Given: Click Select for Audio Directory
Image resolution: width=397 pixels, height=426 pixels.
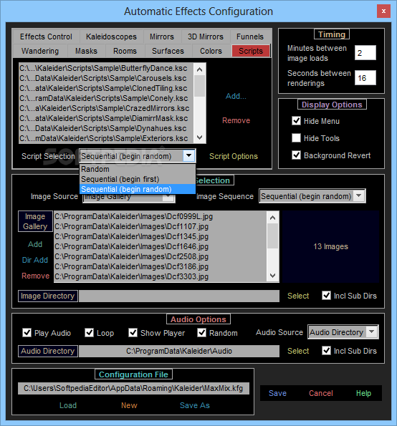Looking at the screenshot, I should point(298,351).
